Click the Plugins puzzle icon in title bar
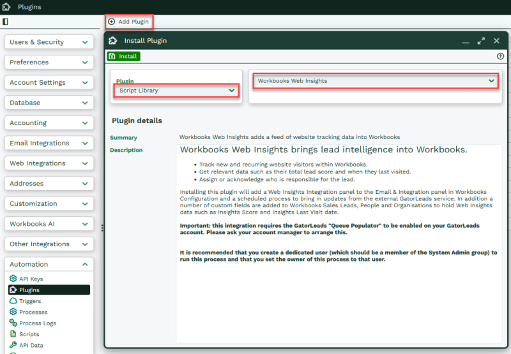Viewport: 511px width, 354px height. click(6, 7)
